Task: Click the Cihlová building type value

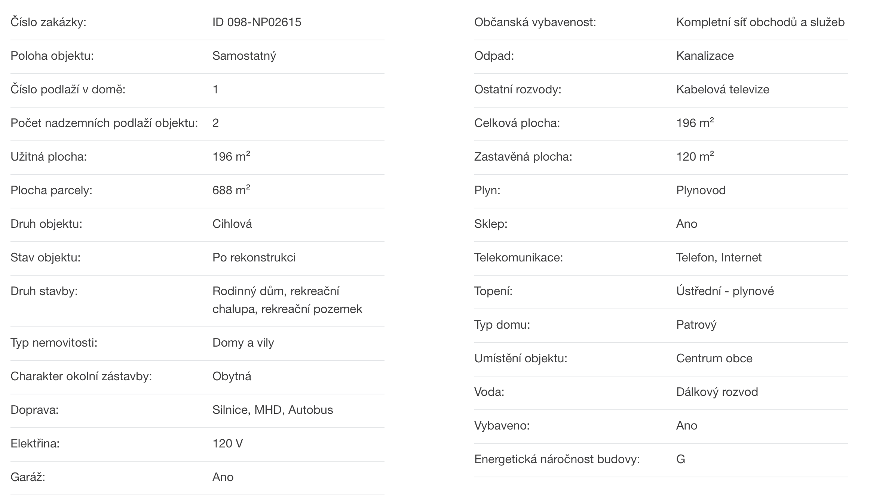Action: coord(232,224)
